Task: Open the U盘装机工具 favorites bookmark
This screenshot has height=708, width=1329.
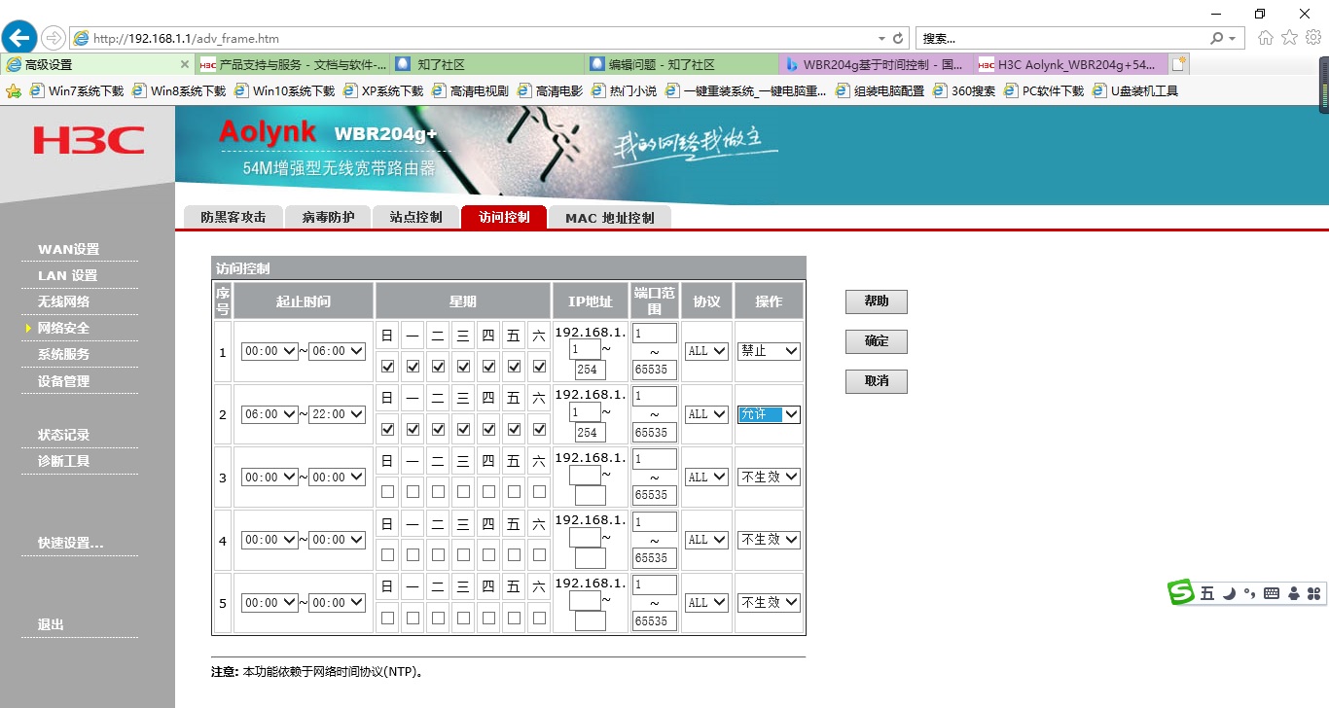Action: (x=1134, y=91)
